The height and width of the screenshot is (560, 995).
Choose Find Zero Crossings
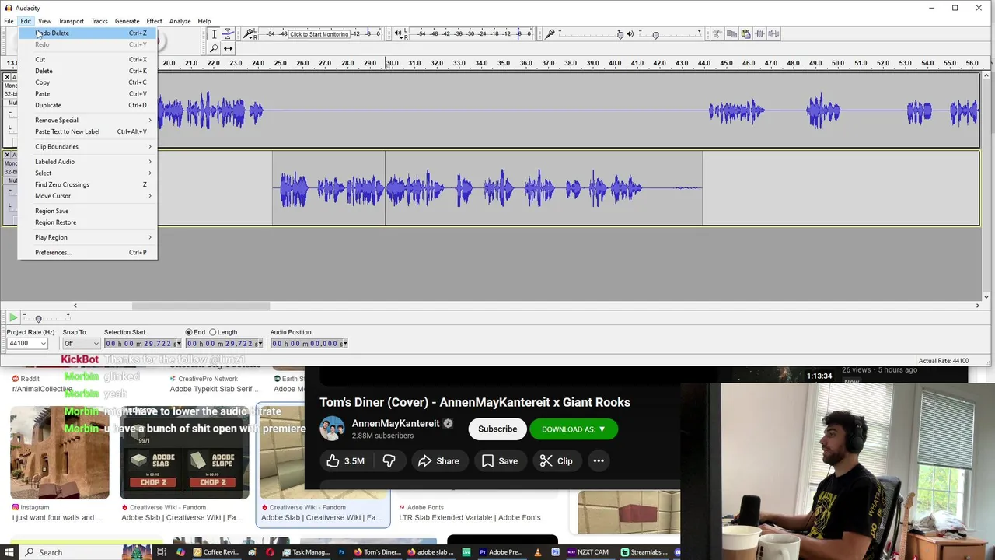(88, 184)
